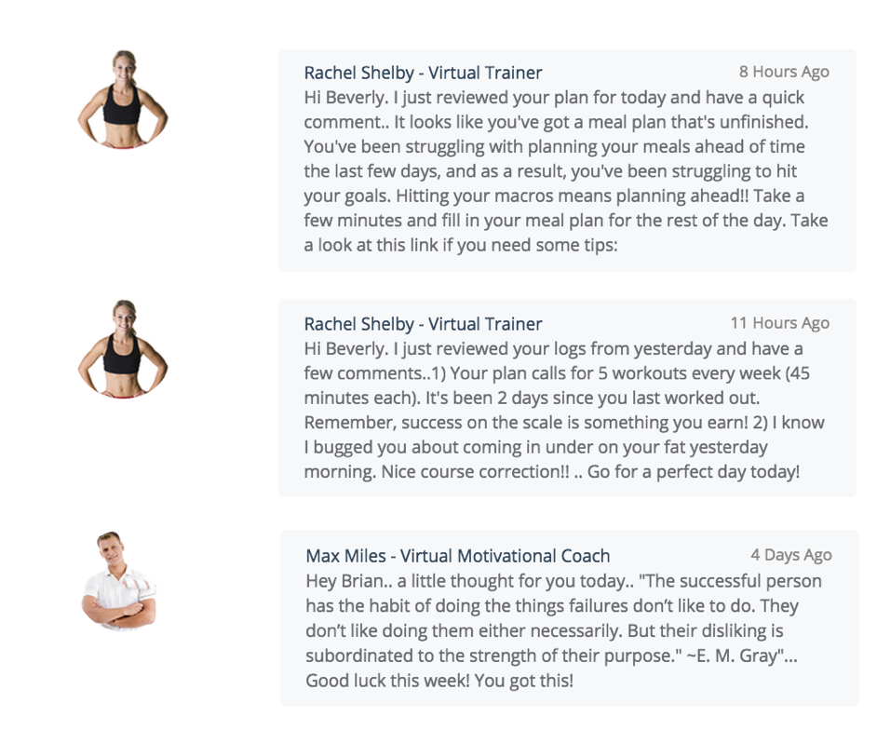Click '5 workouts every week' text in second message
877x730 pixels.
690,373
